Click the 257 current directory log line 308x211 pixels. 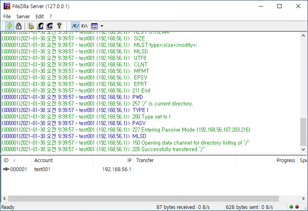coord(98,103)
